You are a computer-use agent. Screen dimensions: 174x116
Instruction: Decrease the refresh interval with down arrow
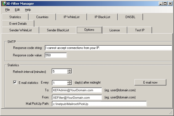click(69, 72)
